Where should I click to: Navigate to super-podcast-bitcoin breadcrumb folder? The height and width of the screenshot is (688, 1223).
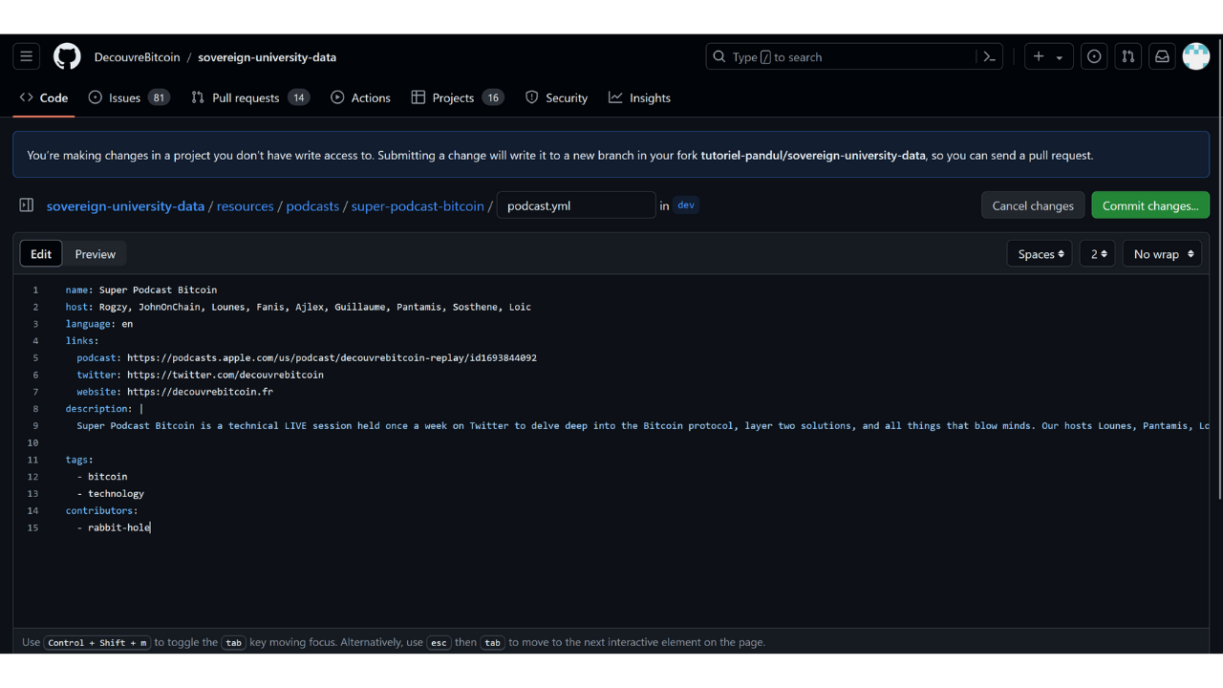[x=418, y=205]
